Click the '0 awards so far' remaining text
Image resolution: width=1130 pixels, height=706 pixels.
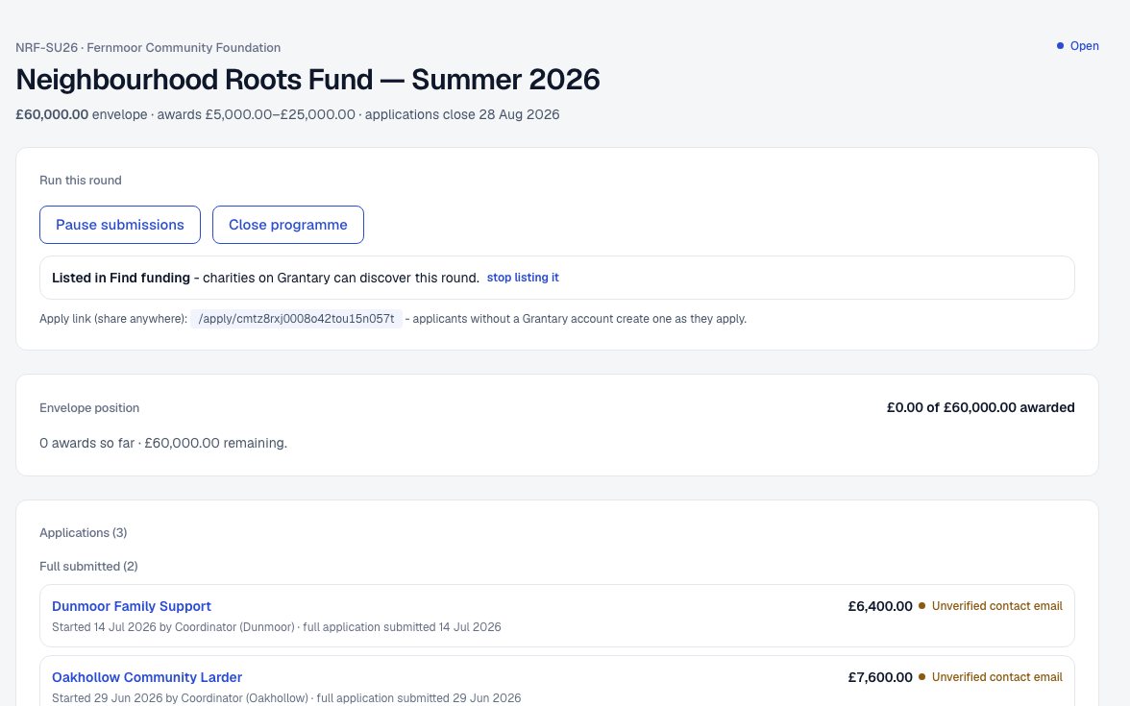coord(163,443)
